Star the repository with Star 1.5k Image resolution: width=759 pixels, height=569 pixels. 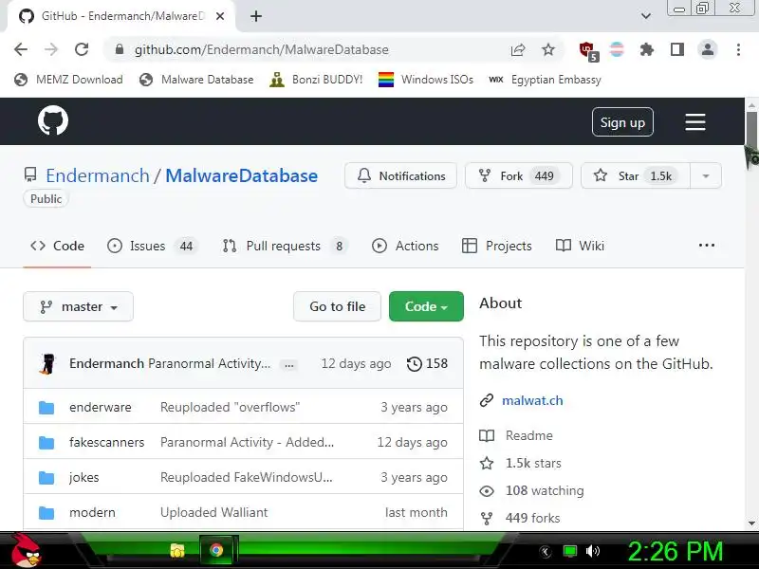(x=635, y=175)
